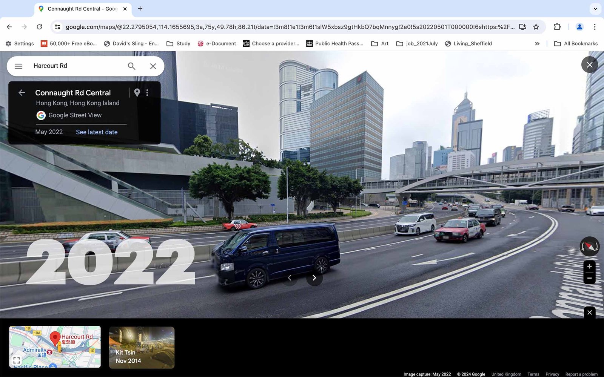
Task: Click the back arrow beside Connaught Rd Central
Action: click(x=22, y=93)
